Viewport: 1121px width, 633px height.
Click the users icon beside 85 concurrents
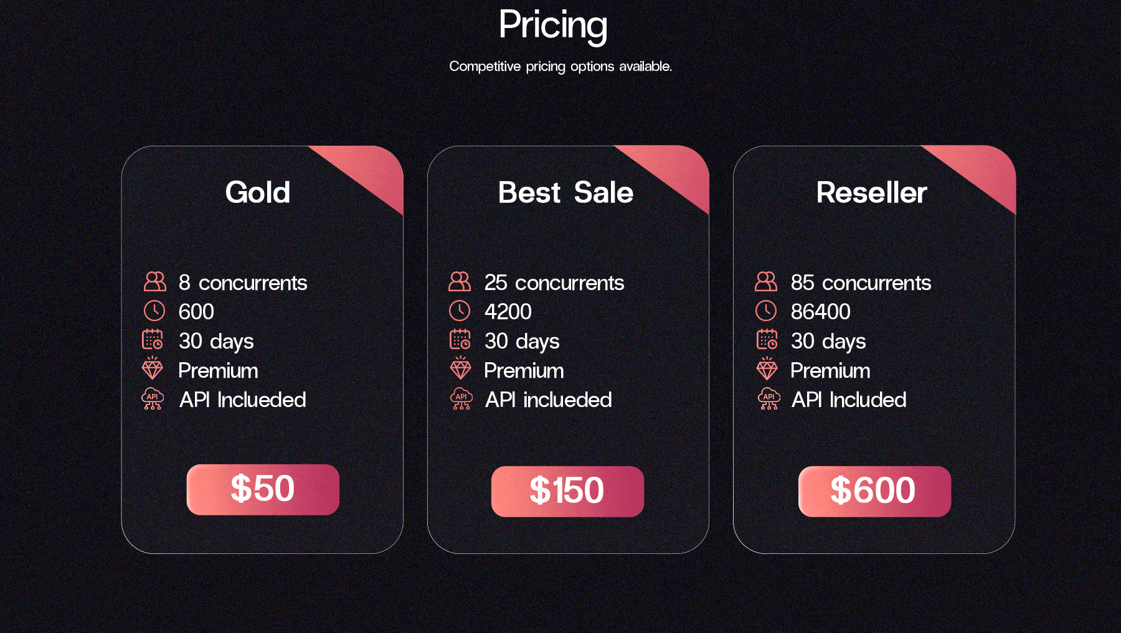pos(766,281)
